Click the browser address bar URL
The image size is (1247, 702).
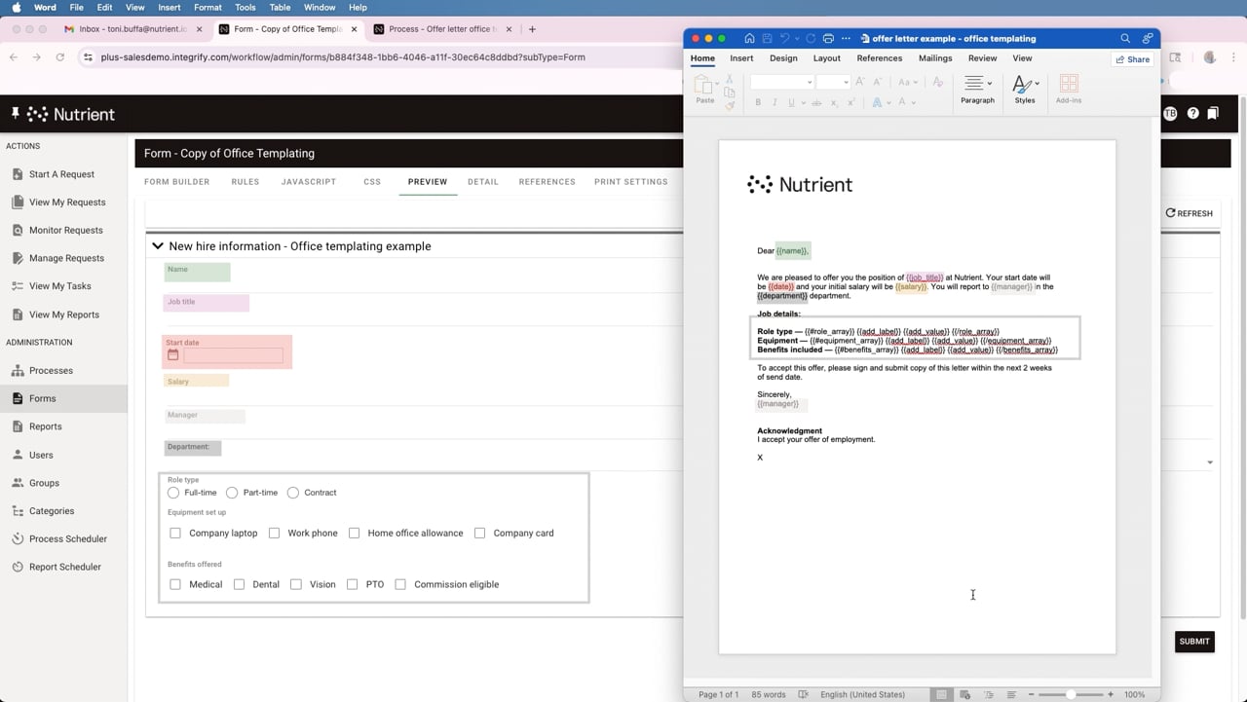click(x=343, y=57)
